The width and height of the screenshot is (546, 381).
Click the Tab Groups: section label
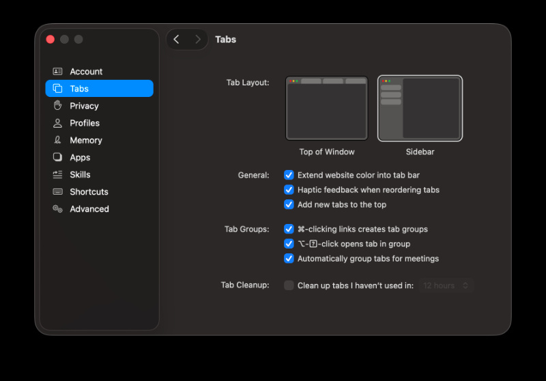tap(246, 229)
